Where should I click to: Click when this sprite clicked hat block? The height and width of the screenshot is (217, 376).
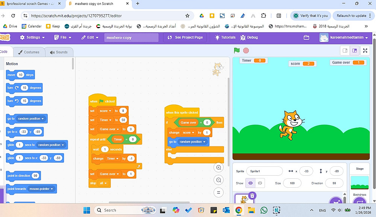(x=182, y=111)
